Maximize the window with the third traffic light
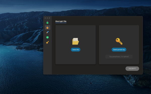151x94 pixels. pyautogui.click(x=49, y=18)
